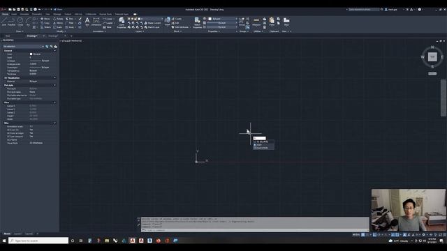Activate the Trim command

coord(70,19)
